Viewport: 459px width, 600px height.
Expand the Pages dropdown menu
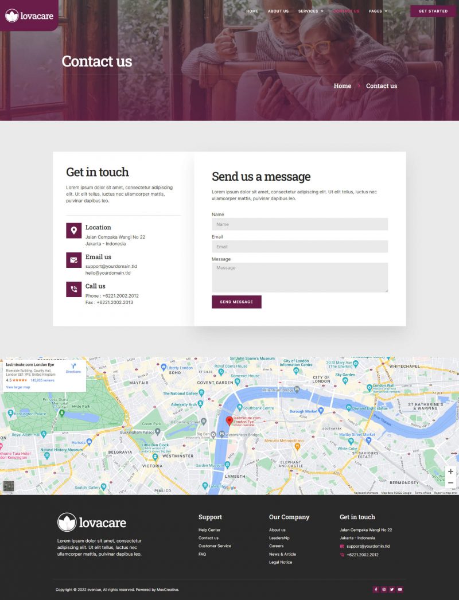pyautogui.click(x=378, y=11)
